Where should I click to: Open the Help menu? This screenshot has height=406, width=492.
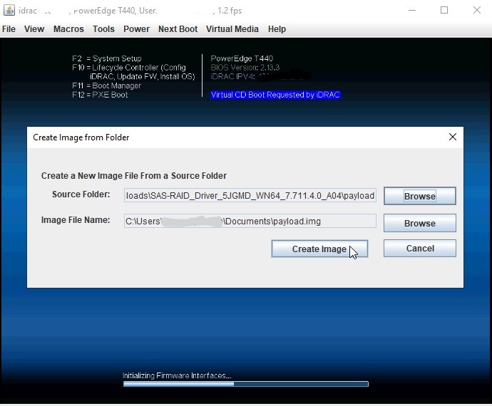[277, 29]
